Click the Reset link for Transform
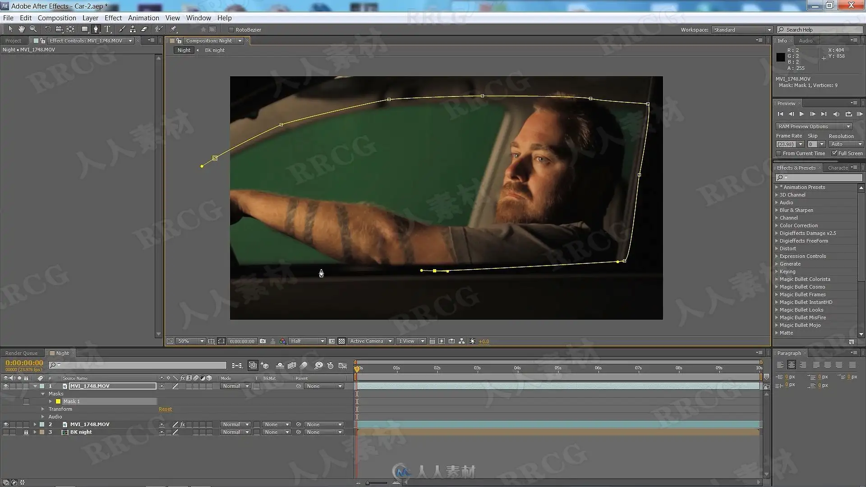This screenshot has height=487, width=866. 165,409
